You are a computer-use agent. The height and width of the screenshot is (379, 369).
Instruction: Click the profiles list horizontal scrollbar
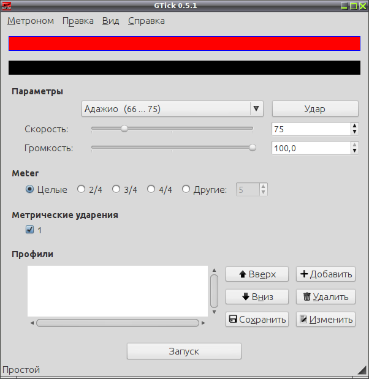[x=118, y=323]
